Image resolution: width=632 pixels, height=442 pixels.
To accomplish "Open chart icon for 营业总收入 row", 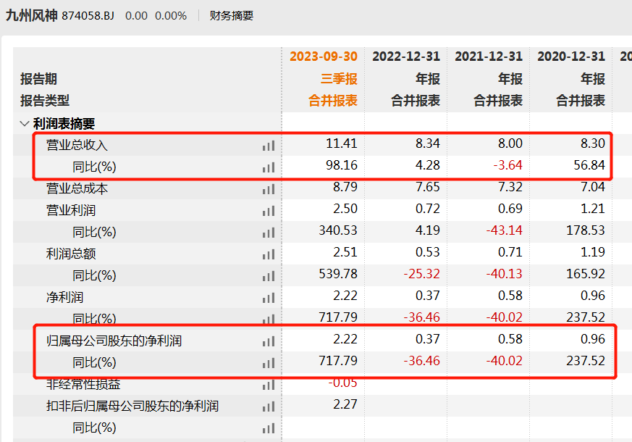I will tap(269, 146).
